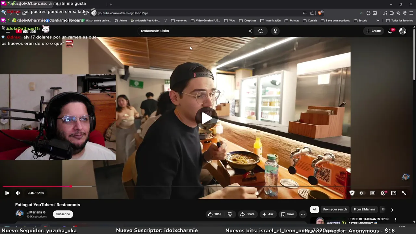Save the video to a playlist

coord(288,214)
